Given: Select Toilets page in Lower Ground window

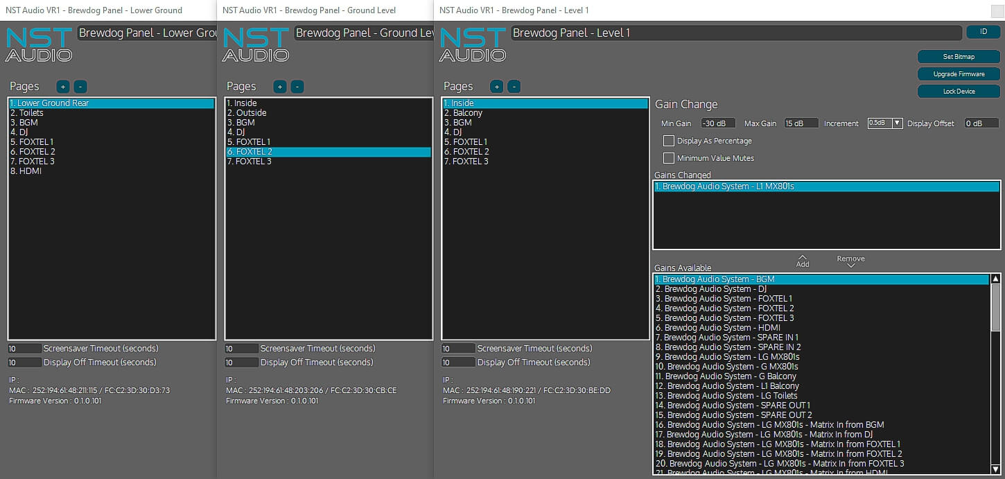Looking at the screenshot, I should (x=112, y=113).
